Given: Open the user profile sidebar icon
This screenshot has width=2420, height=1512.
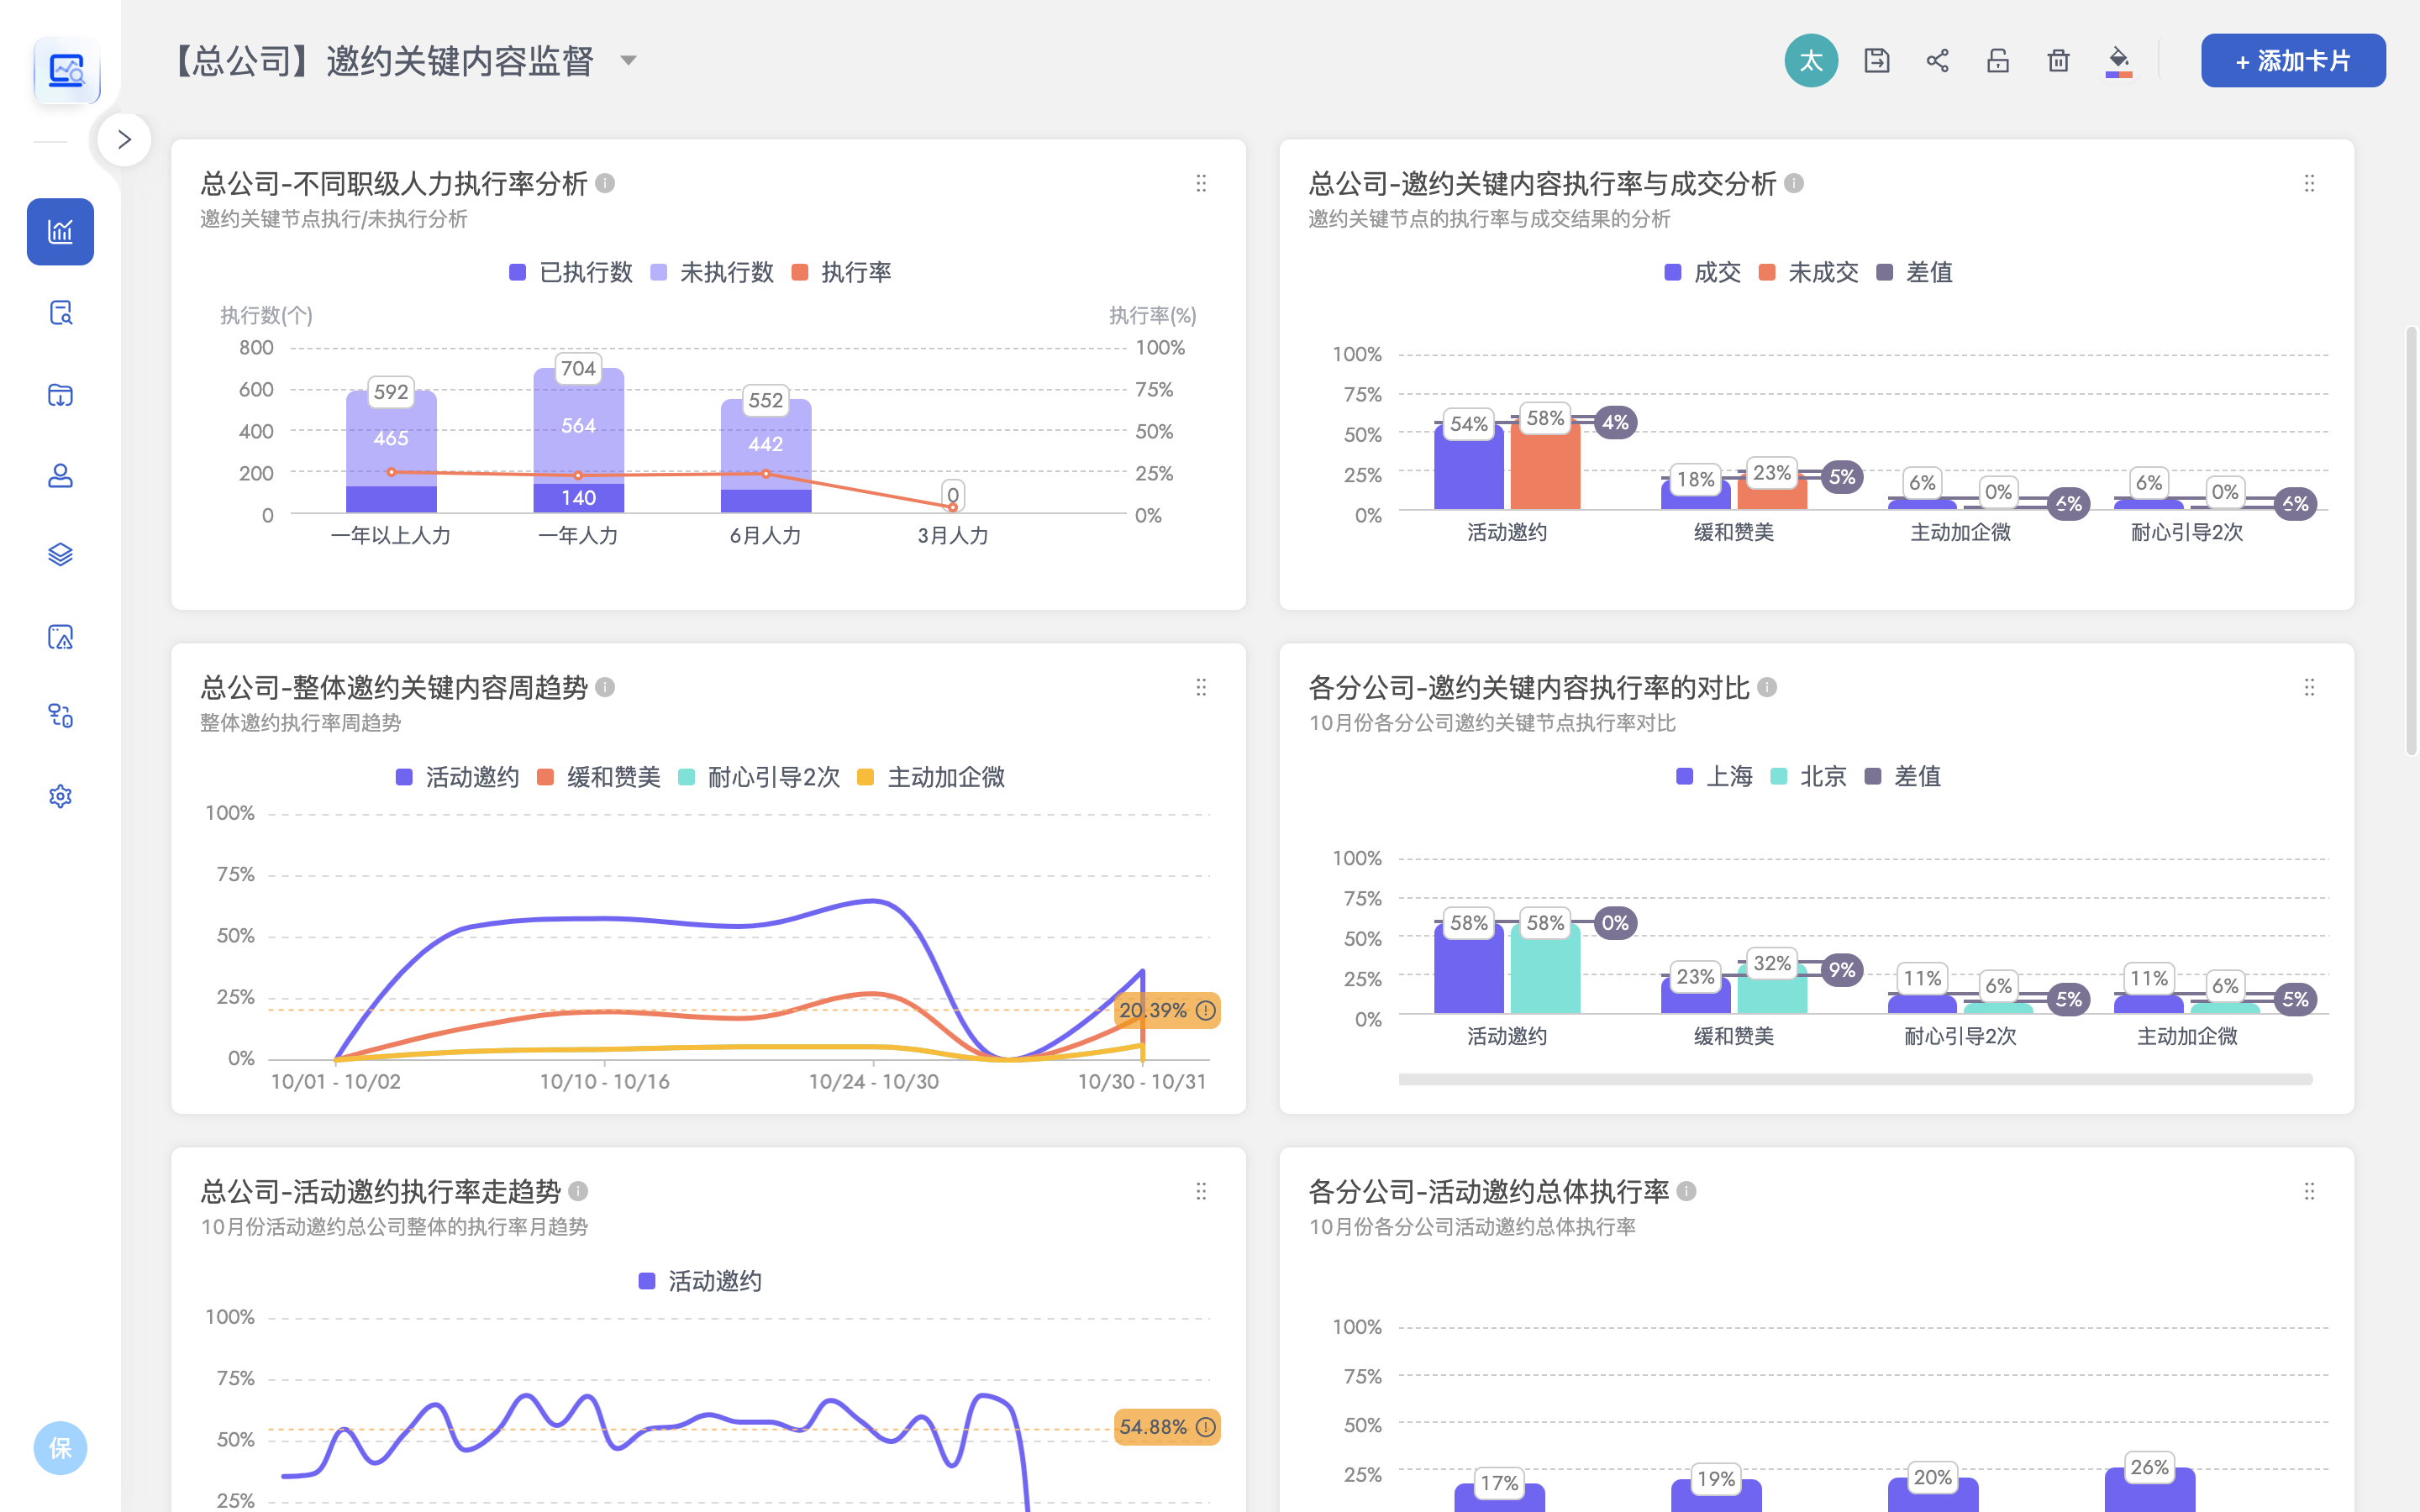Looking at the screenshot, I should point(60,475).
